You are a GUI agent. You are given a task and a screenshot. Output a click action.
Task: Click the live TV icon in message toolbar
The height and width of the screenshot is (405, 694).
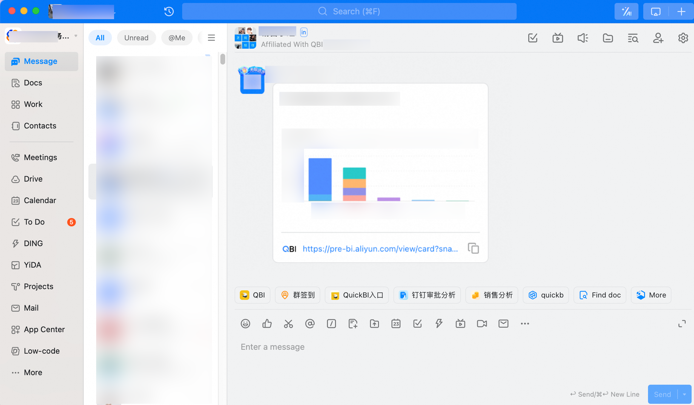point(460,323)
